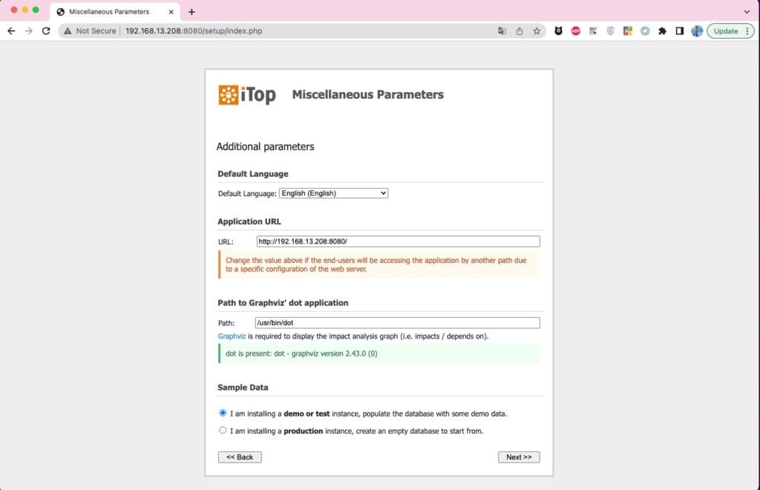Close the Miscellaneous Parameters tab

pos(171,12)
